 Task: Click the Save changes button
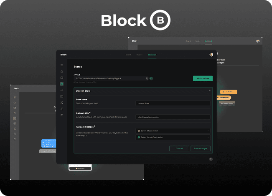tap(201, 148)
